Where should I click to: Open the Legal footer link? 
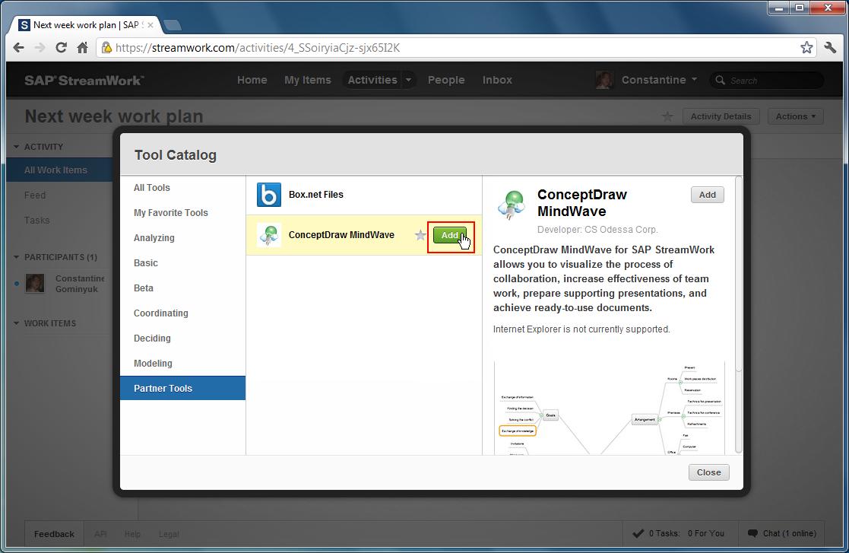[x=169, y=534]
